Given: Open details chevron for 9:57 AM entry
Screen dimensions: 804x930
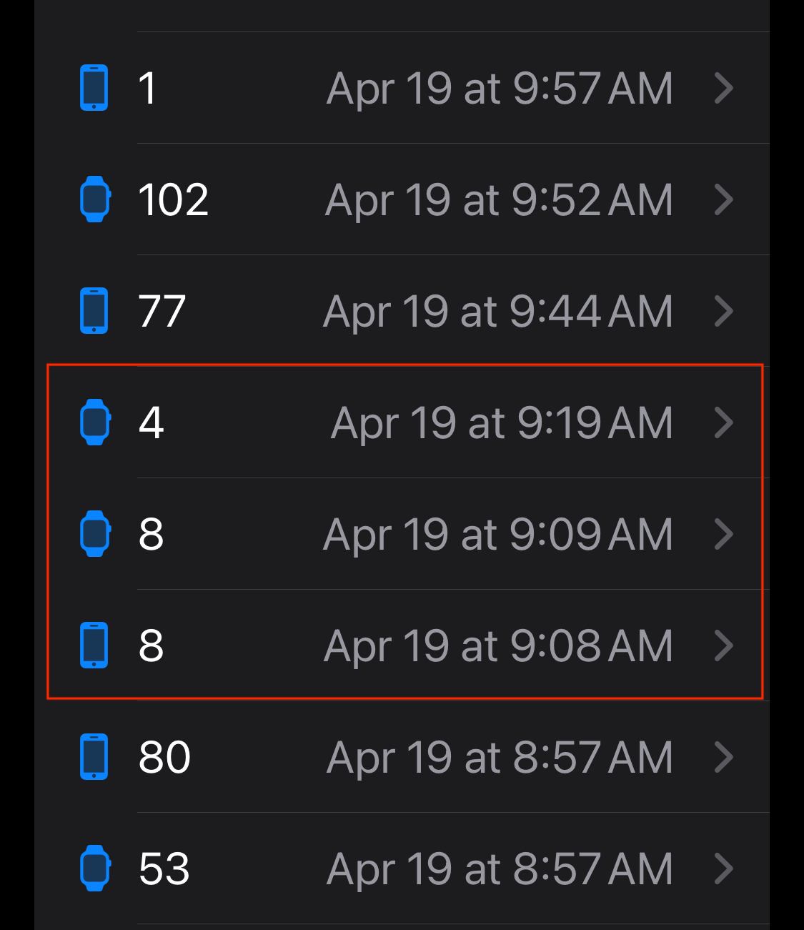Looking at the screenshot, I should (x=724, y=88).
